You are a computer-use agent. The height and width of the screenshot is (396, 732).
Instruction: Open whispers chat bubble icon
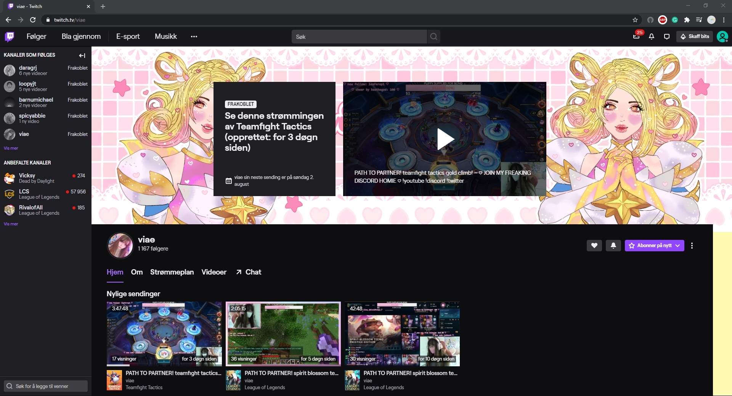[667, 37]
